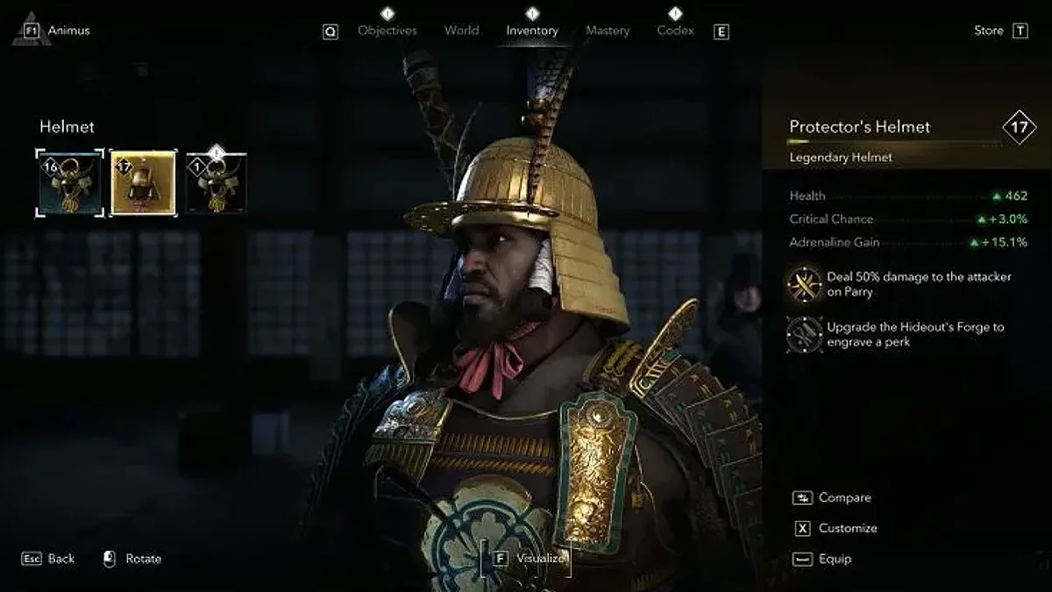This screenshot has height=592, width=1052.
Task: Go to the Codex tab
Action: click(675, 30)
